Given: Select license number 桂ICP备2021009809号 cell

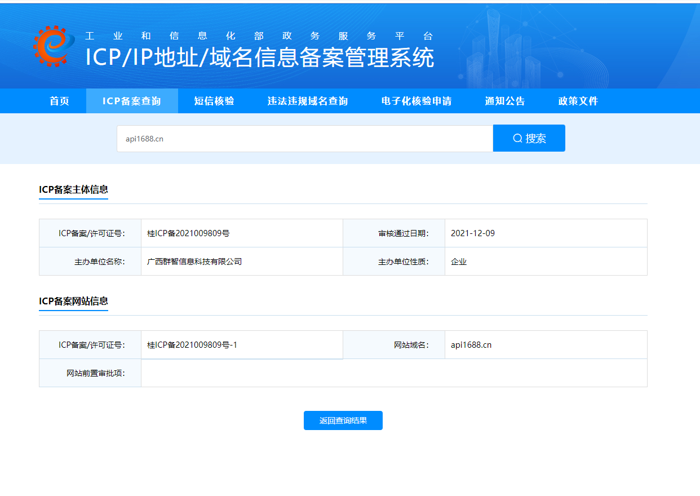Looking at the screenshot, I should 188,233.
